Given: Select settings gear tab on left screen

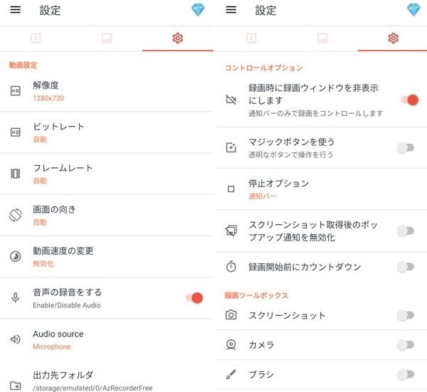Looking at the screenshot, I should click(177, 38).
